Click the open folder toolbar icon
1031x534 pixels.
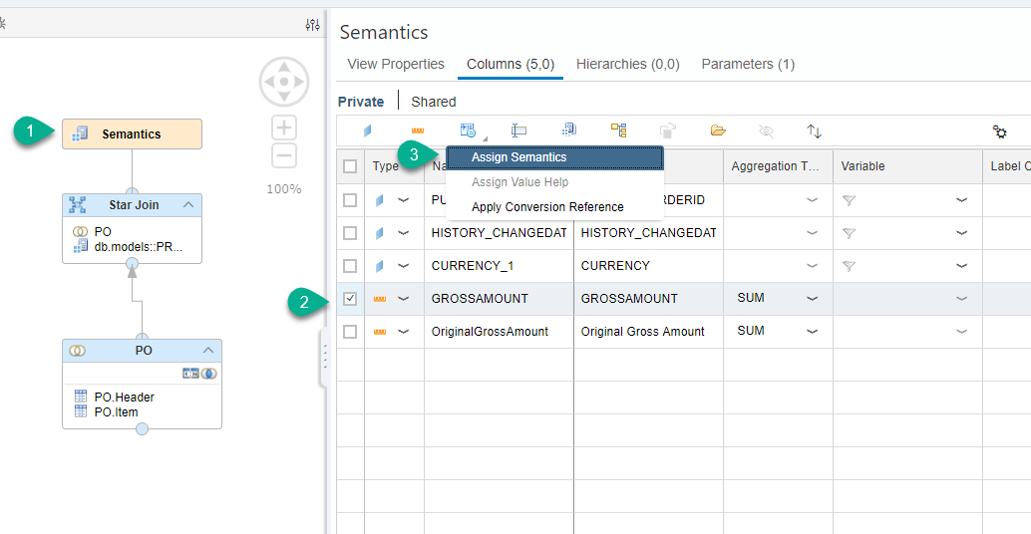pyautogui.click(x=718, y=131)
